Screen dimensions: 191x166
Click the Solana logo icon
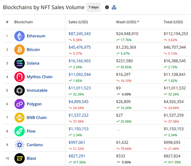(19, 63)
